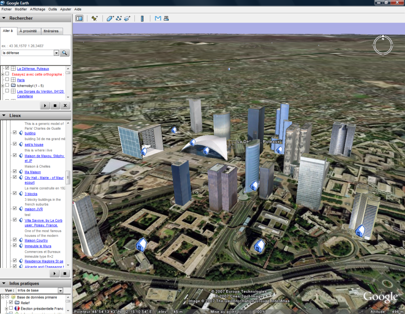The width and height of the screenshot is (405, 314).
Task: Open the Villa Savoye place link
Action: click(x=44, y=223)
